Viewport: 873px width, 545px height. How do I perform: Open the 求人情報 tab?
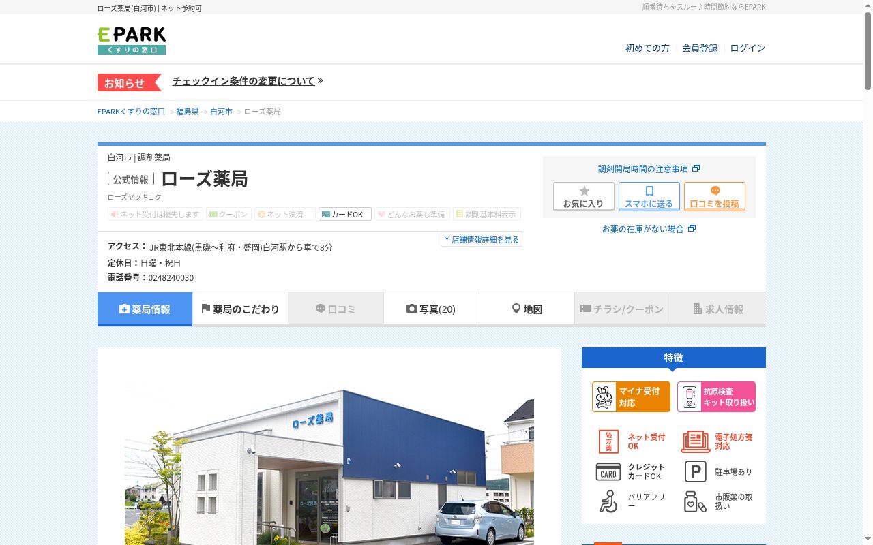718,309
